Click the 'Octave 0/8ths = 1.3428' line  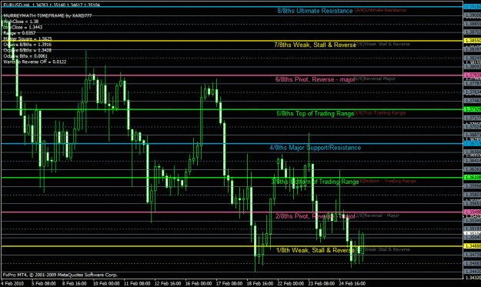(x=27, y=50)
